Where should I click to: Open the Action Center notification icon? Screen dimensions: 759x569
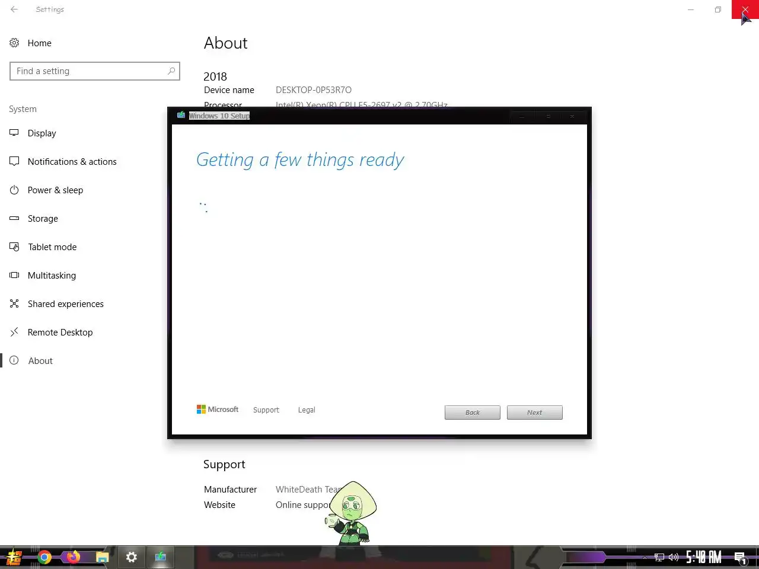coord(741,558)
